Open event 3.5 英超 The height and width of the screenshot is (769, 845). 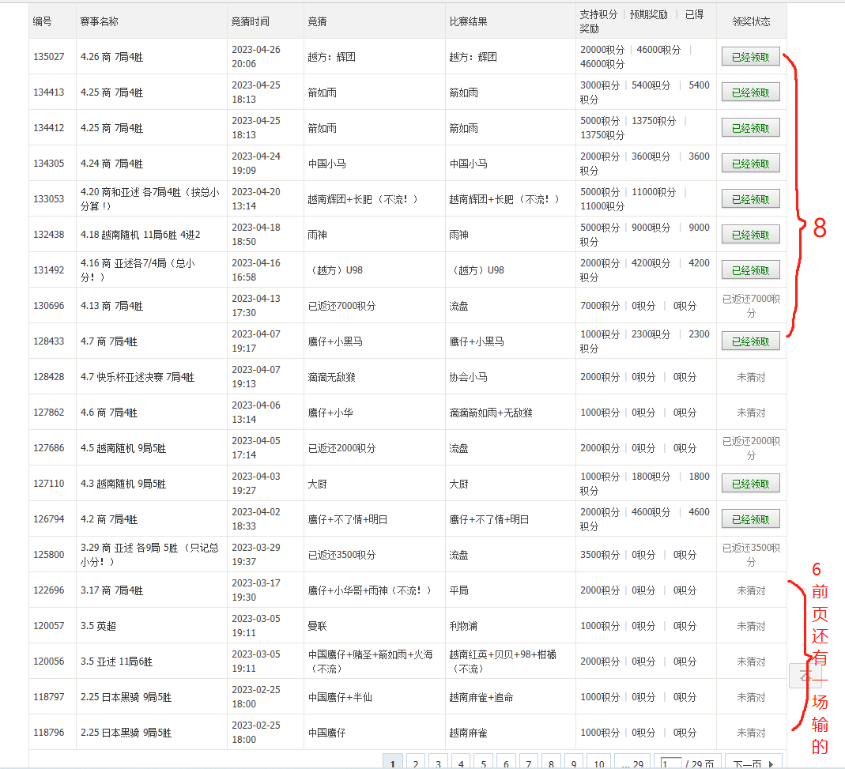tap(98, 626)
